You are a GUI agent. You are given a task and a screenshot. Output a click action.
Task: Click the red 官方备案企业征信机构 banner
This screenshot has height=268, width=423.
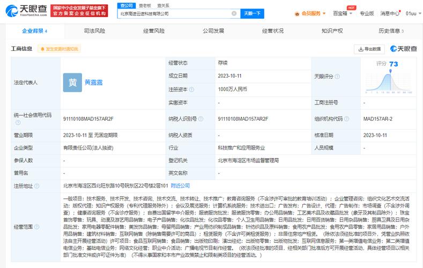coord(79,11)
